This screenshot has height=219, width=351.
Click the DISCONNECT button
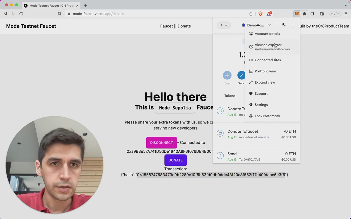point(161,143)
